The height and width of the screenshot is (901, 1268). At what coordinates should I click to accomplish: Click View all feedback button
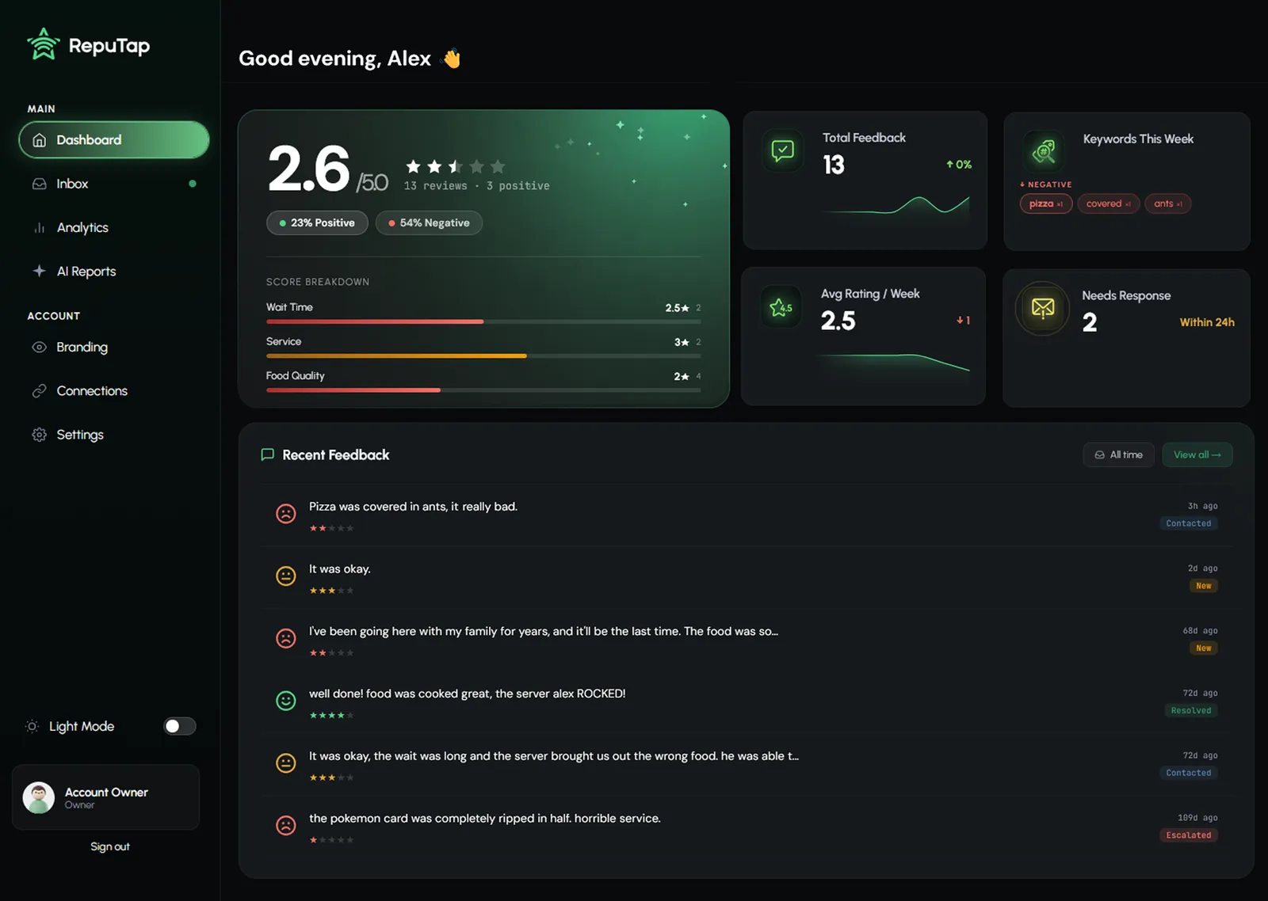click(1197, 454)
